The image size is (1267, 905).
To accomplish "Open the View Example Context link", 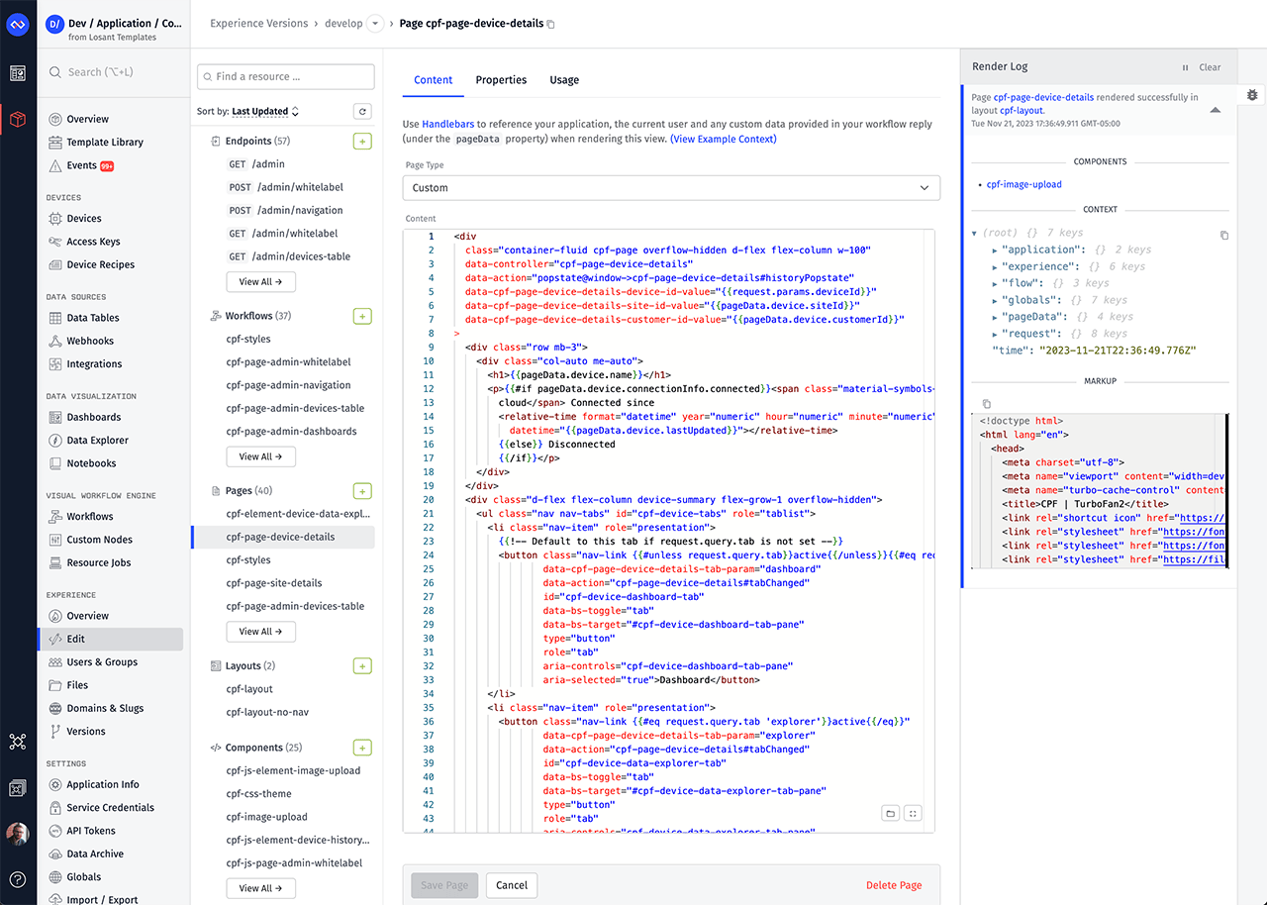I will coord(723,140).
